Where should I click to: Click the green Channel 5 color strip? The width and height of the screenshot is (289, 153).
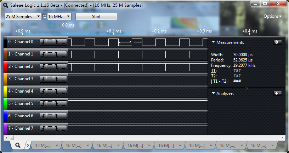coord(5,104)
